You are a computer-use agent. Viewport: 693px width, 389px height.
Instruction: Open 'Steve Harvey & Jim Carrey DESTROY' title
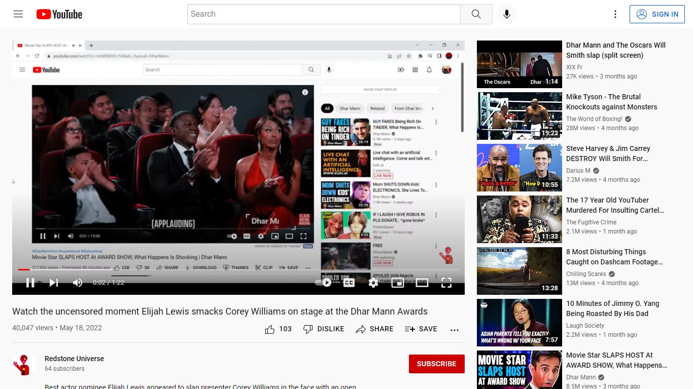click(x=608, y=153)
